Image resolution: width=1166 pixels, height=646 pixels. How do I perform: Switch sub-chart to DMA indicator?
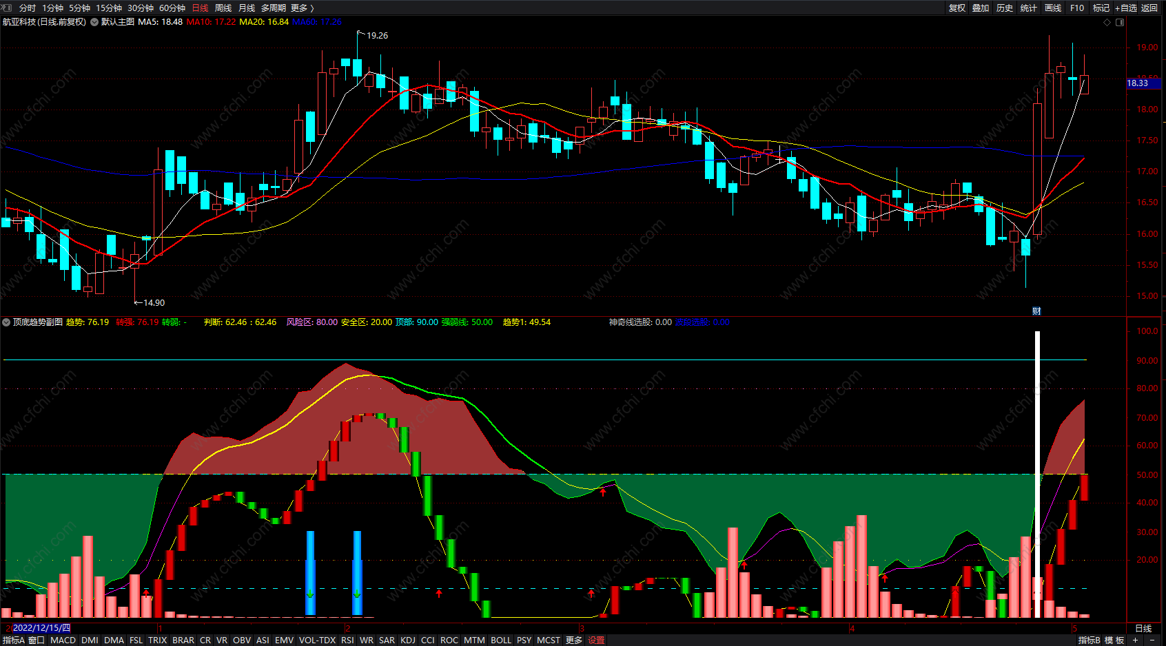[114, 640]
